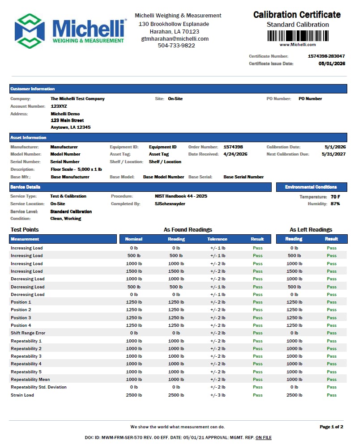Viewport: 354px width, 448px height.
Task: Click the Service Details section header
Action: tap(141, 187)
